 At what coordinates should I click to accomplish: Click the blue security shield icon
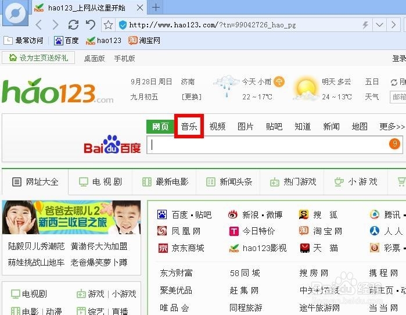[x=123, y=25]
